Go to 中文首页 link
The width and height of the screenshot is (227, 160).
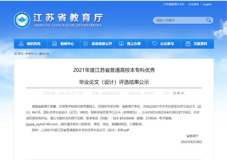click(x=193, y=4)
